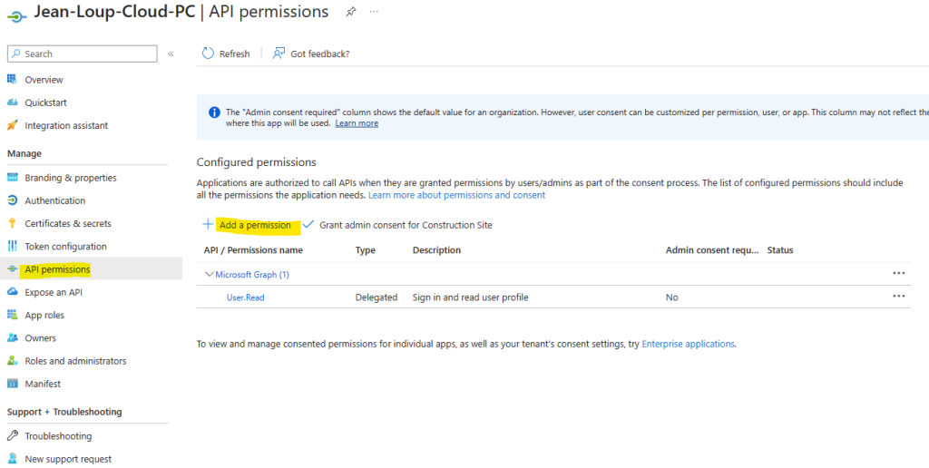The height and width of the screenshot is (468, 929).
Task: Select API permissions in sidebar
Action: click(x=57, y=269)
